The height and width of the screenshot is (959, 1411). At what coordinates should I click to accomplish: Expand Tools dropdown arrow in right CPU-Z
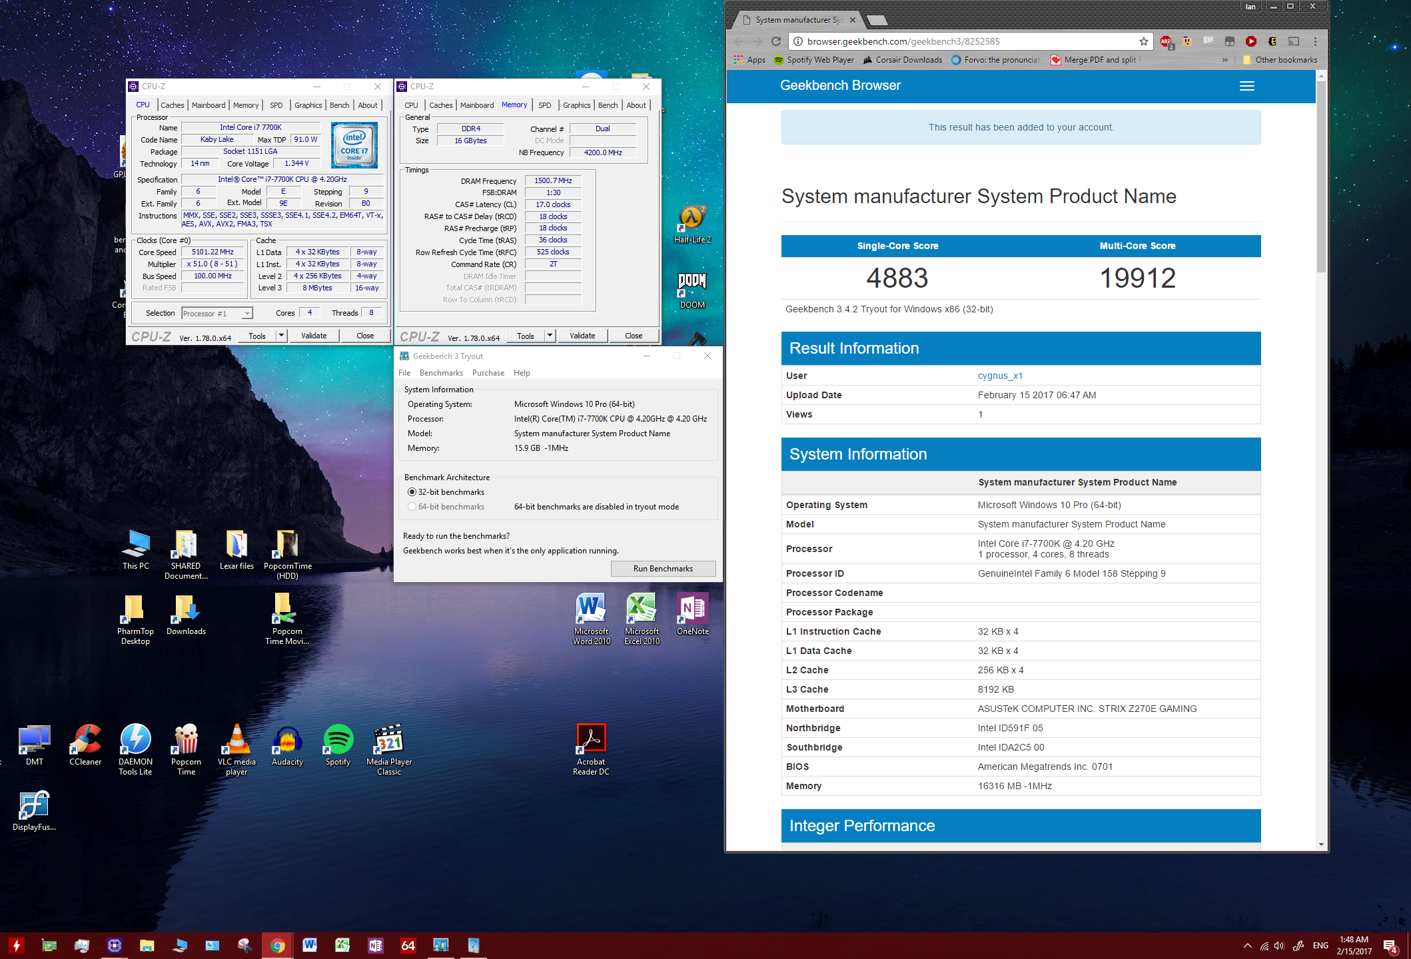[x=550, y=336]
